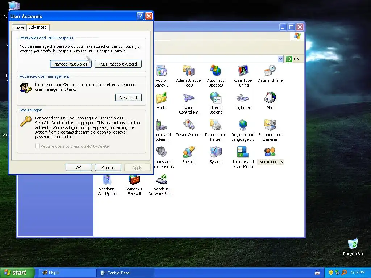Click the Manage Passwords button

71,64
